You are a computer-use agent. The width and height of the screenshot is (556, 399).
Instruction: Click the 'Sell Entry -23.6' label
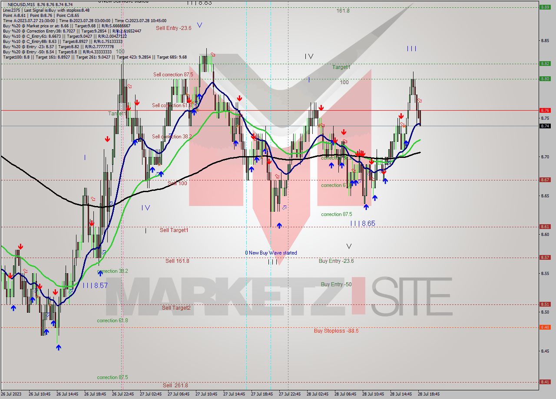click(173, 28)
